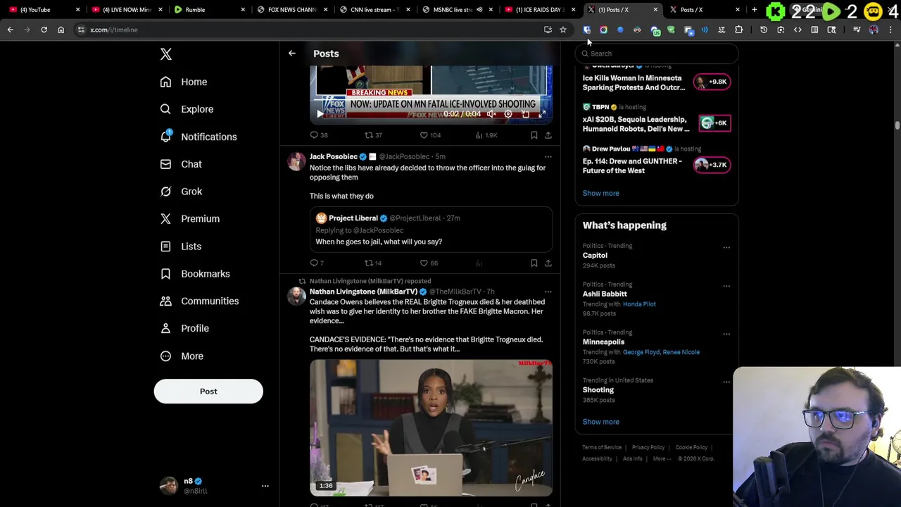This screenshot has height=507, width=901.
Task: Play the Candace Owens video thumbnail
Action: pyautogui.click(x=431, y=428)
